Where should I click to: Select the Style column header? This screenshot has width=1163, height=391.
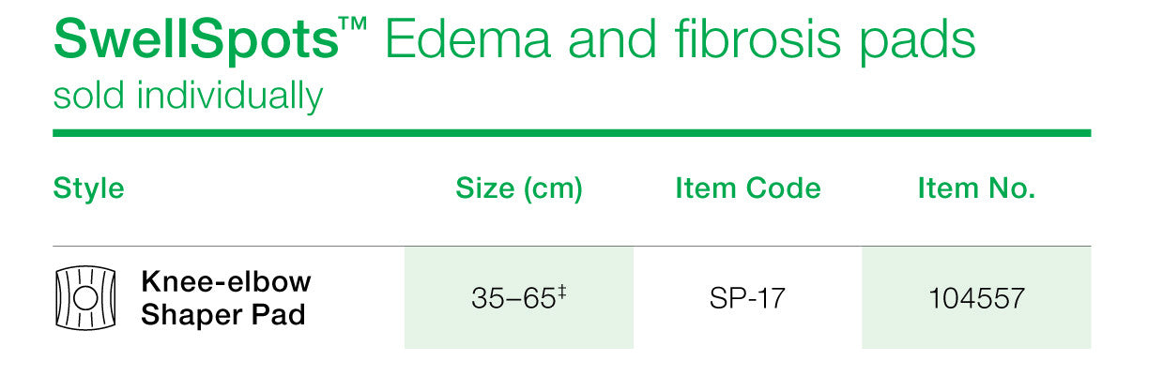tap(89, 188)
